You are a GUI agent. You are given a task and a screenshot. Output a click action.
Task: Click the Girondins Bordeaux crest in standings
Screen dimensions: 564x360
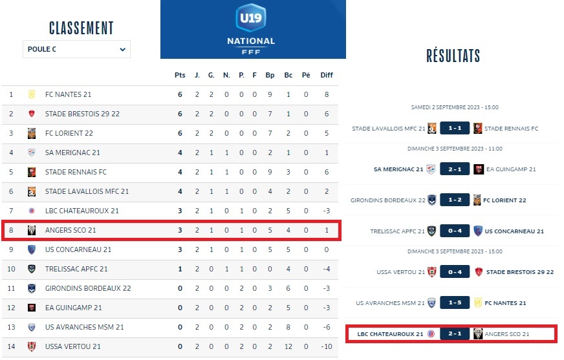[31, 288]
